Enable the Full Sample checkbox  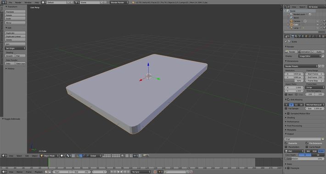286,108
